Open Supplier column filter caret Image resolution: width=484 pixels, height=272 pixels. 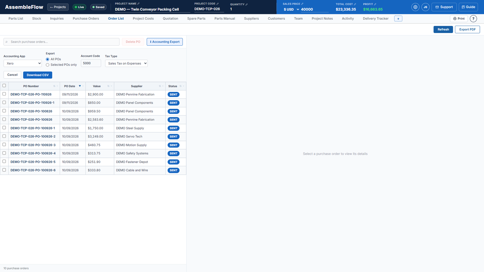163,86
